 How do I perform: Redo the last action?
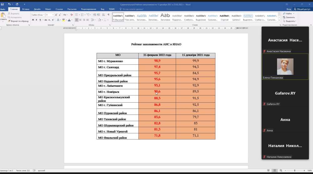click(17, 4)
